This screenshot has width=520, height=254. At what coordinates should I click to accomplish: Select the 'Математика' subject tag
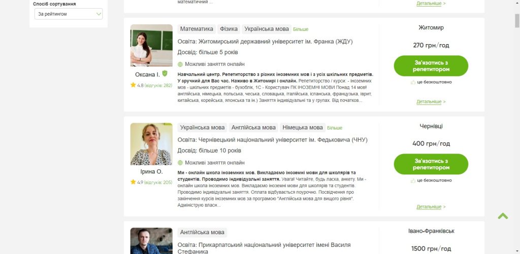click(x=197, y=29)
